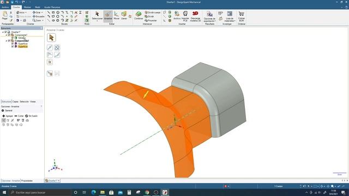
Task: Switch to the Diseñar ribbon tab
Action: 16,7
